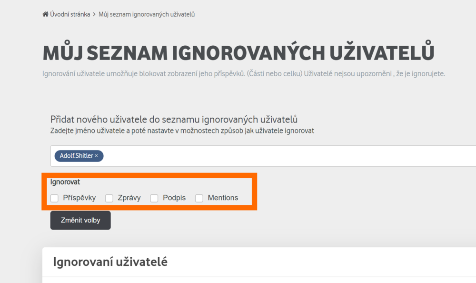Click Můj seznam ignorovaných uživatelů breadcrumb

tap(147, 14)
